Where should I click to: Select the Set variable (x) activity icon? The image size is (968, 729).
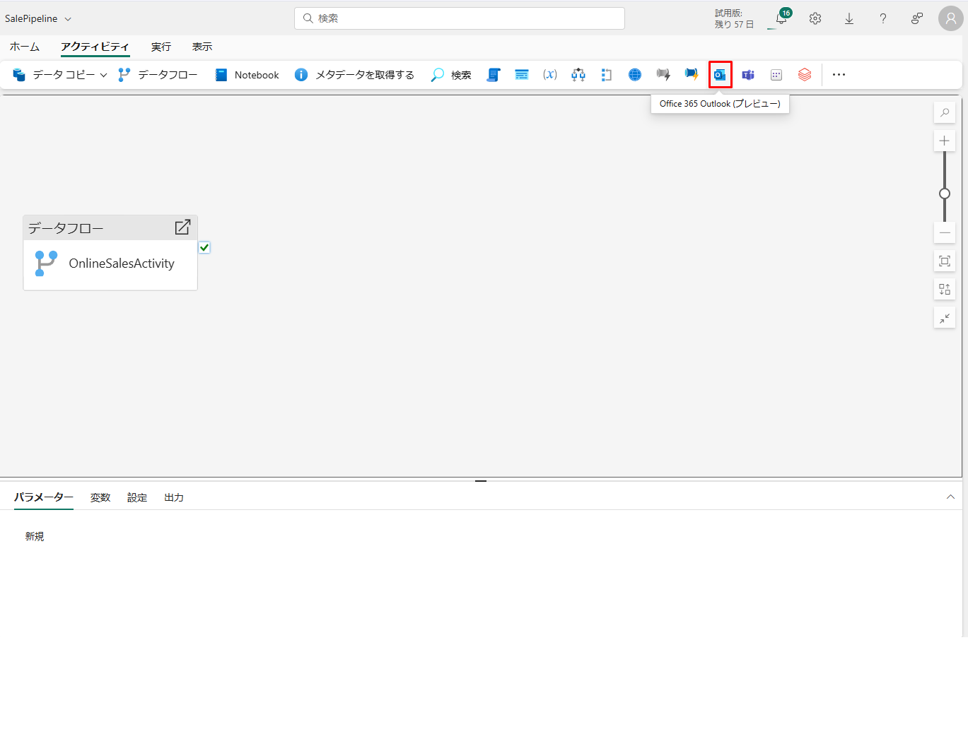click(550, 75)
